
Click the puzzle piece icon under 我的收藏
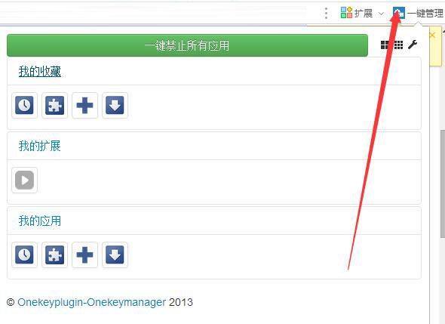point(55,106)
